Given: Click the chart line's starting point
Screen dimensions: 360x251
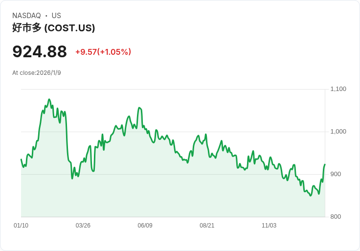Looking at the screenshot, I should pos(21,159).
